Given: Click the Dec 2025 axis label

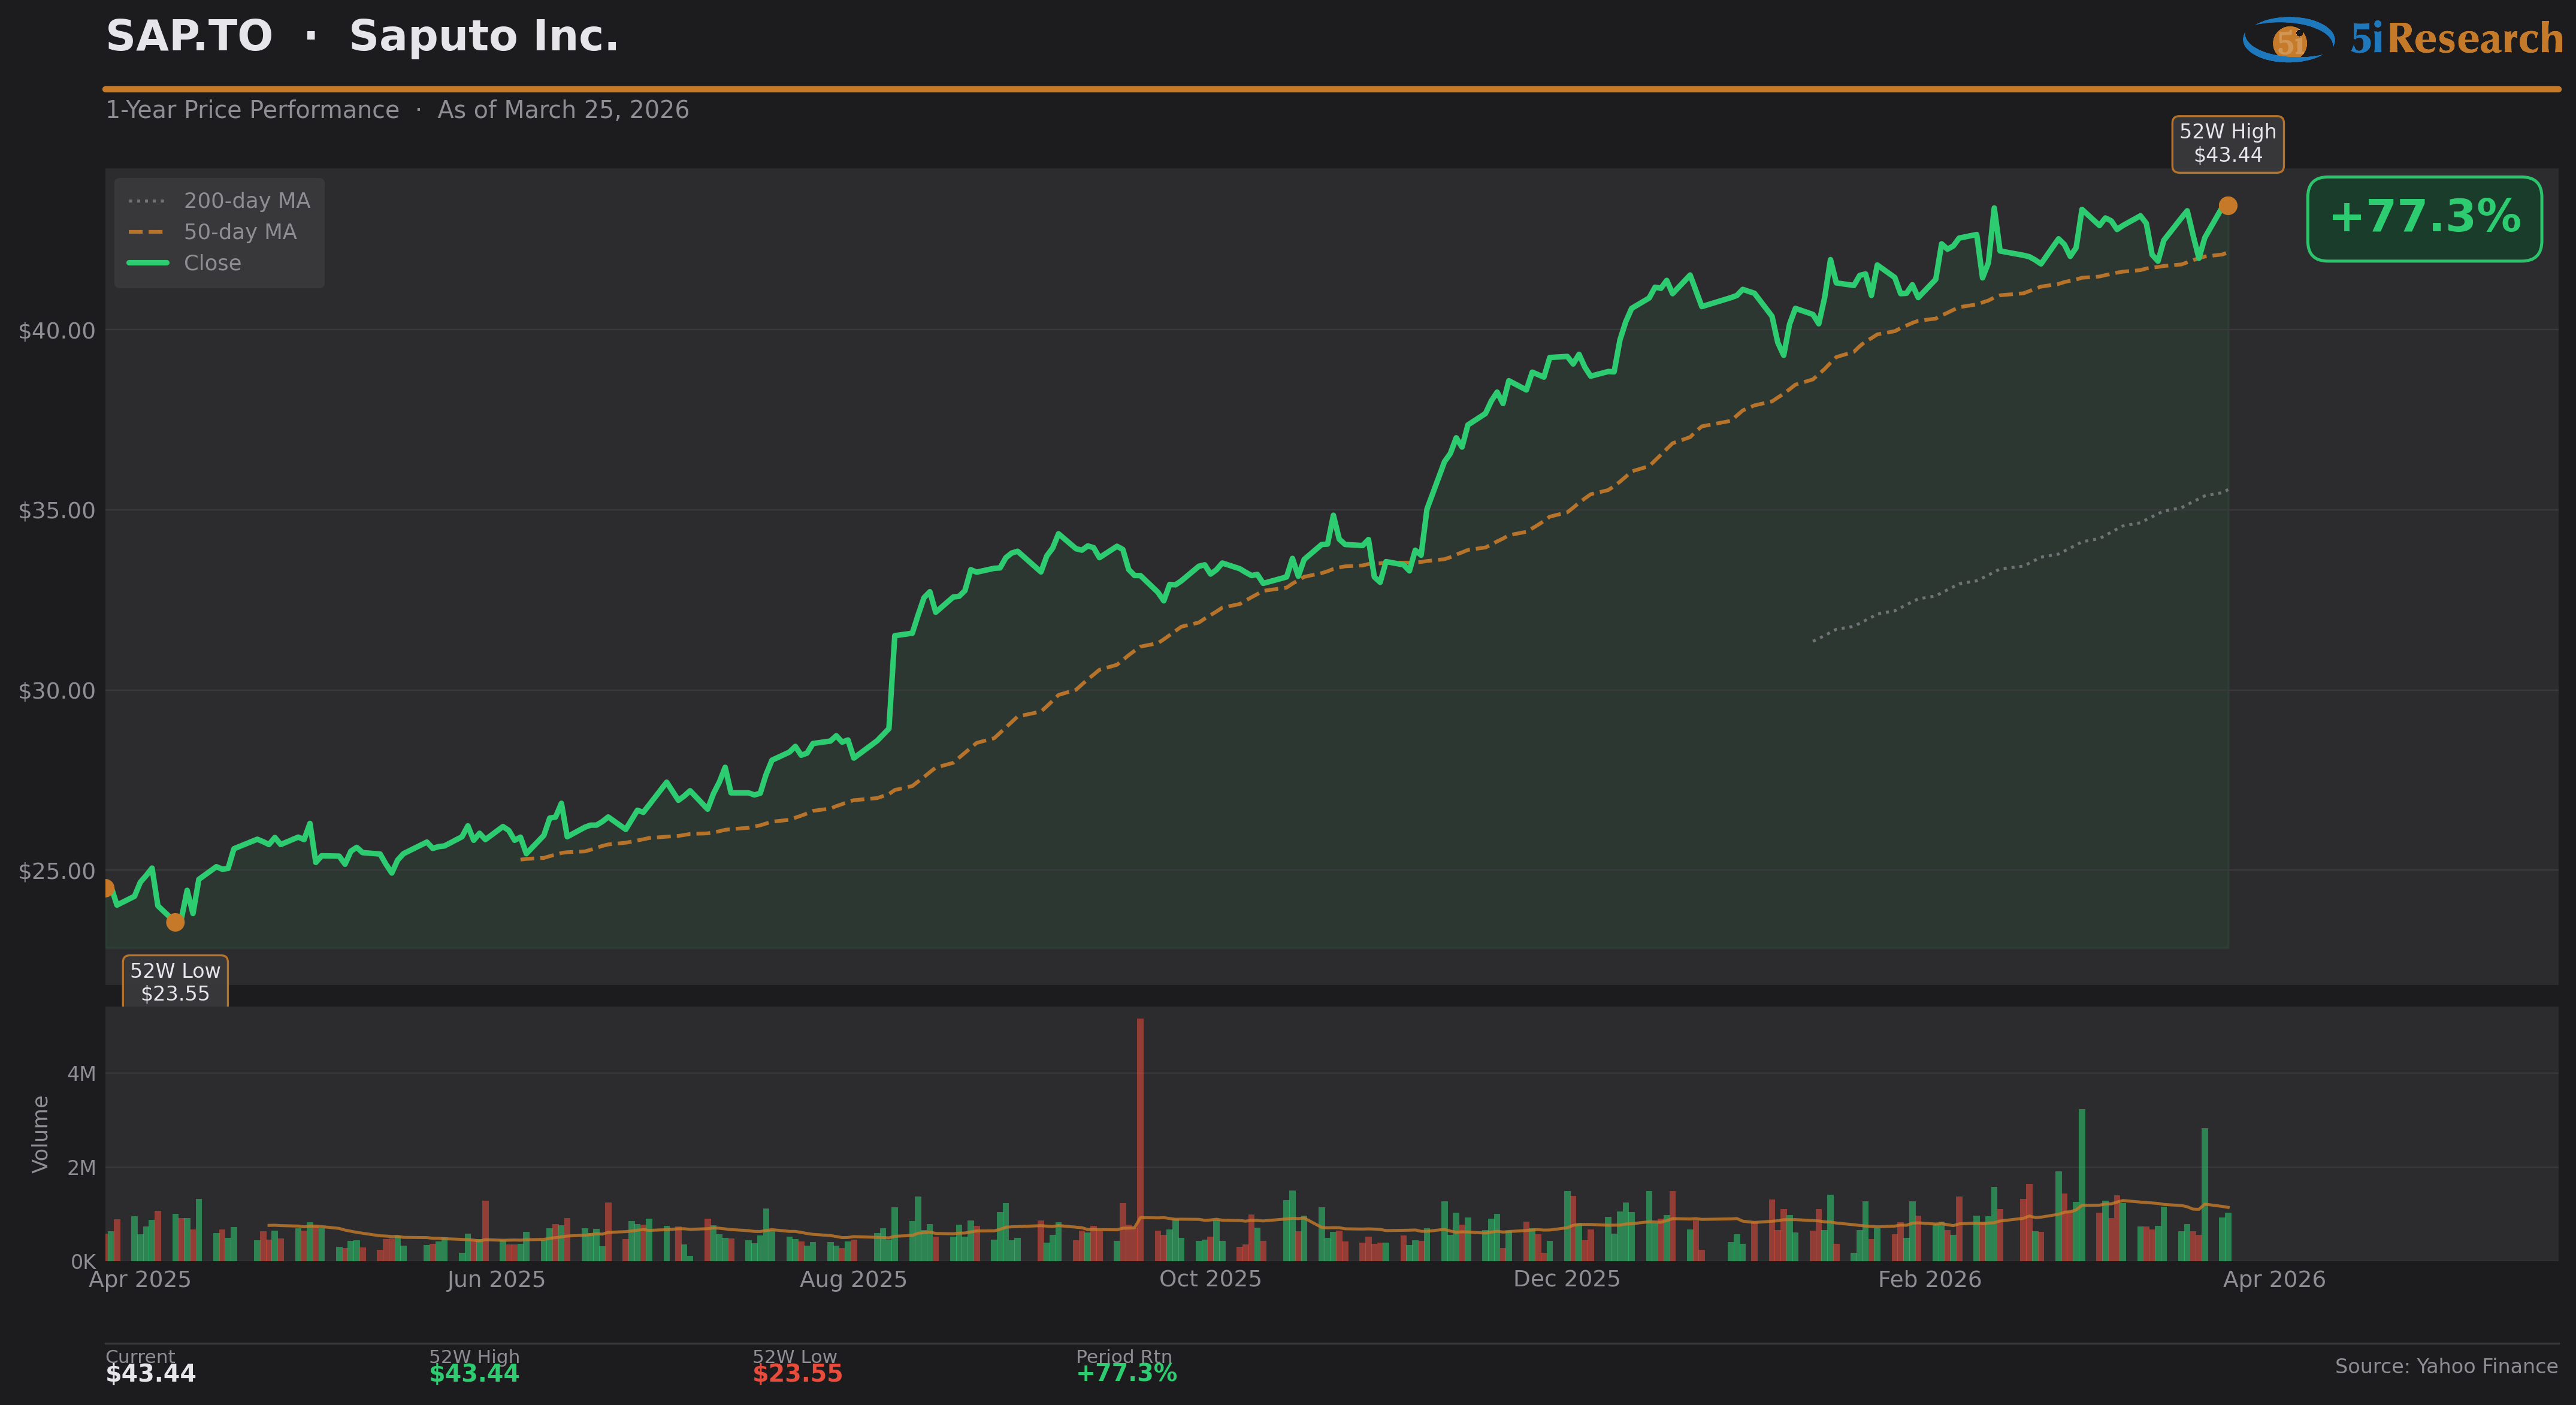Looking at the screenshot, I should tap(1566, 1279).
